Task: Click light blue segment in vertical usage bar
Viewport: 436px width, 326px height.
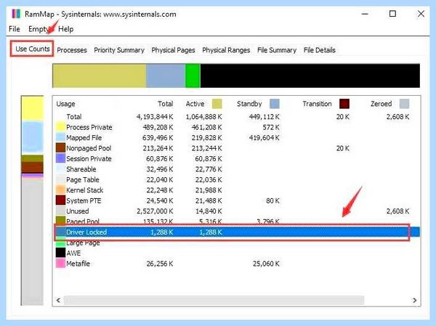Action: [33, 138]
